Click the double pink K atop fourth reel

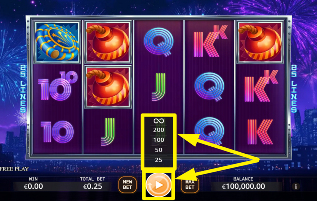pyautogui.click(x=211, y=41)
